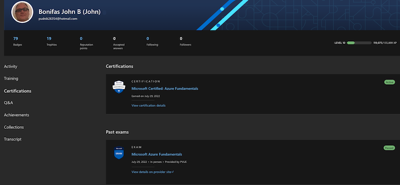Open Microsoft Azure Fundamentals exam link
This screenshot has width=400, height=185.
pyautogui.click(x=156, y=154)
